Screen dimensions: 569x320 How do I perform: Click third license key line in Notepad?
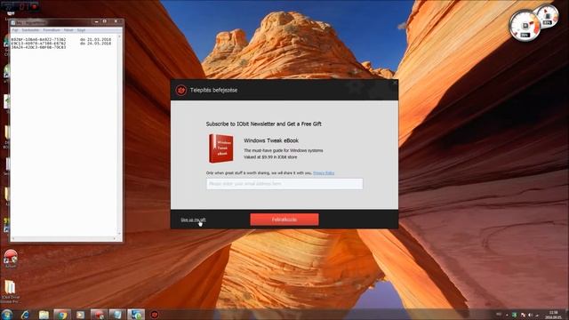point(38,47)
